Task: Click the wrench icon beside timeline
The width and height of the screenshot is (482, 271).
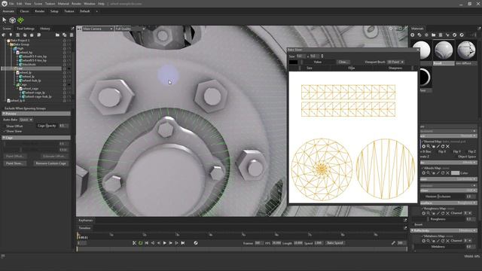Action: (x=393, y=243)
